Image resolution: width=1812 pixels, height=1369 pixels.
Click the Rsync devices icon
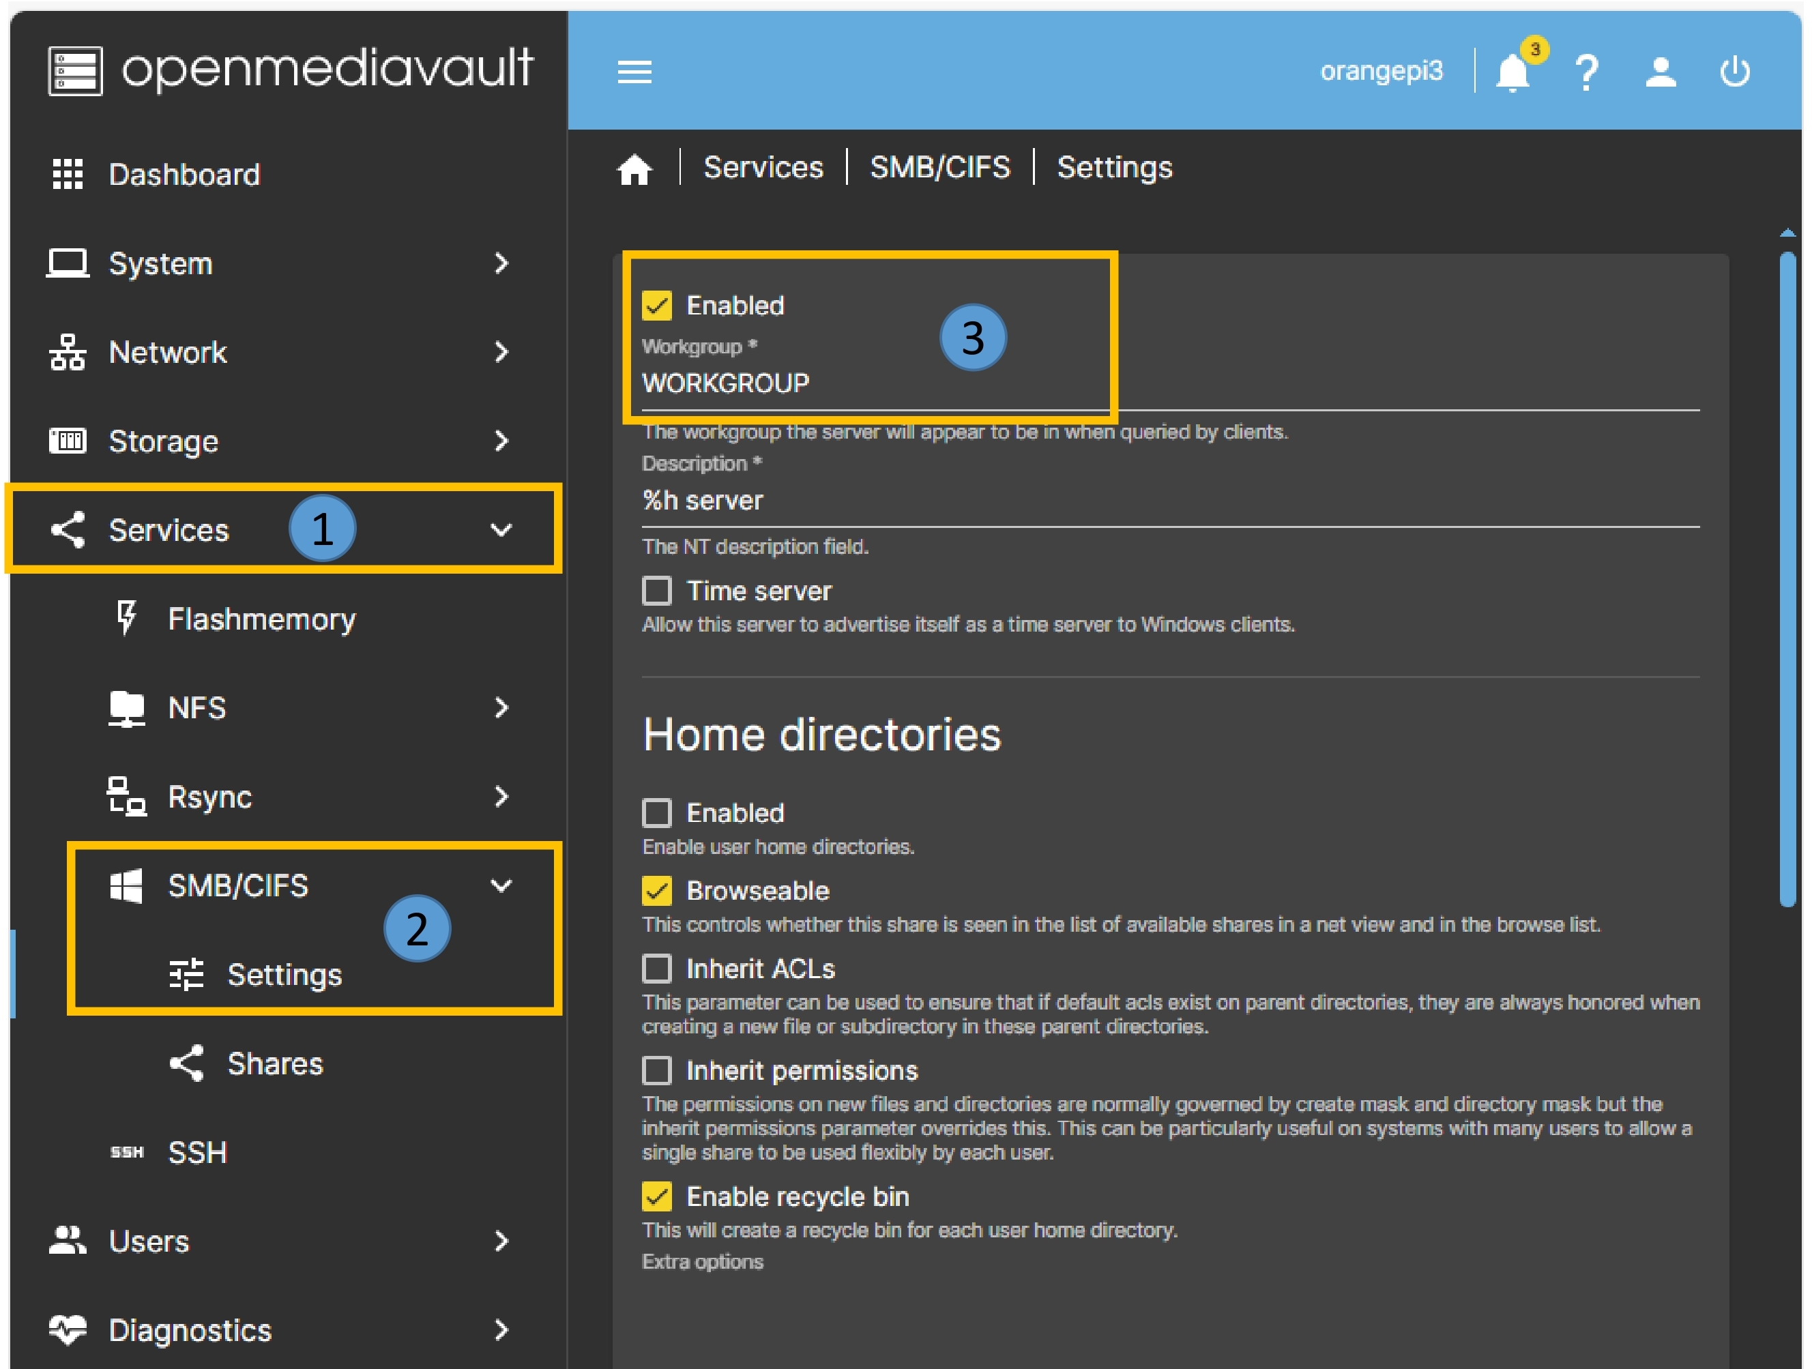click(x=126, y=796)
